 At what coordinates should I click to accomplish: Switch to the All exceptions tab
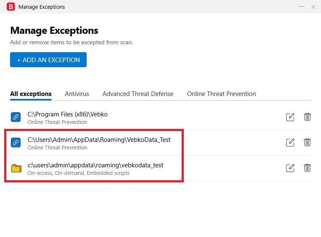31,94
